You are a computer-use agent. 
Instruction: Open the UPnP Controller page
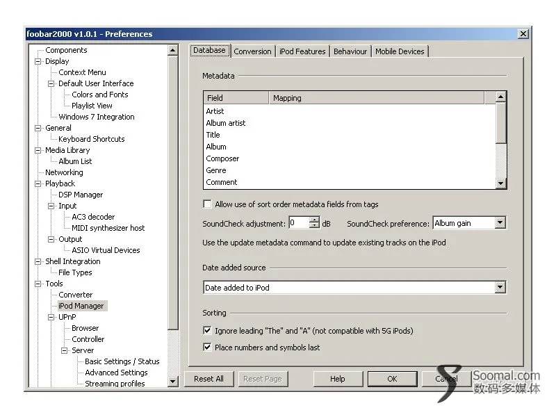pyautogui.click(x=88, y=339)
